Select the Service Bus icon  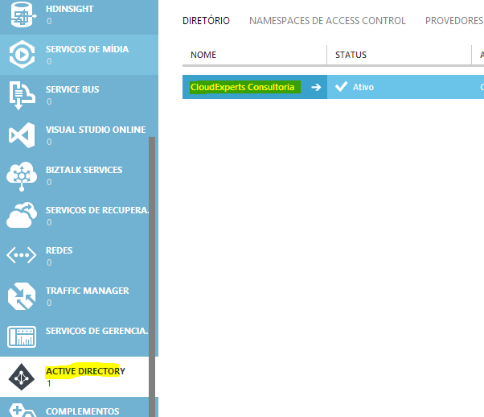coord(22,95)
